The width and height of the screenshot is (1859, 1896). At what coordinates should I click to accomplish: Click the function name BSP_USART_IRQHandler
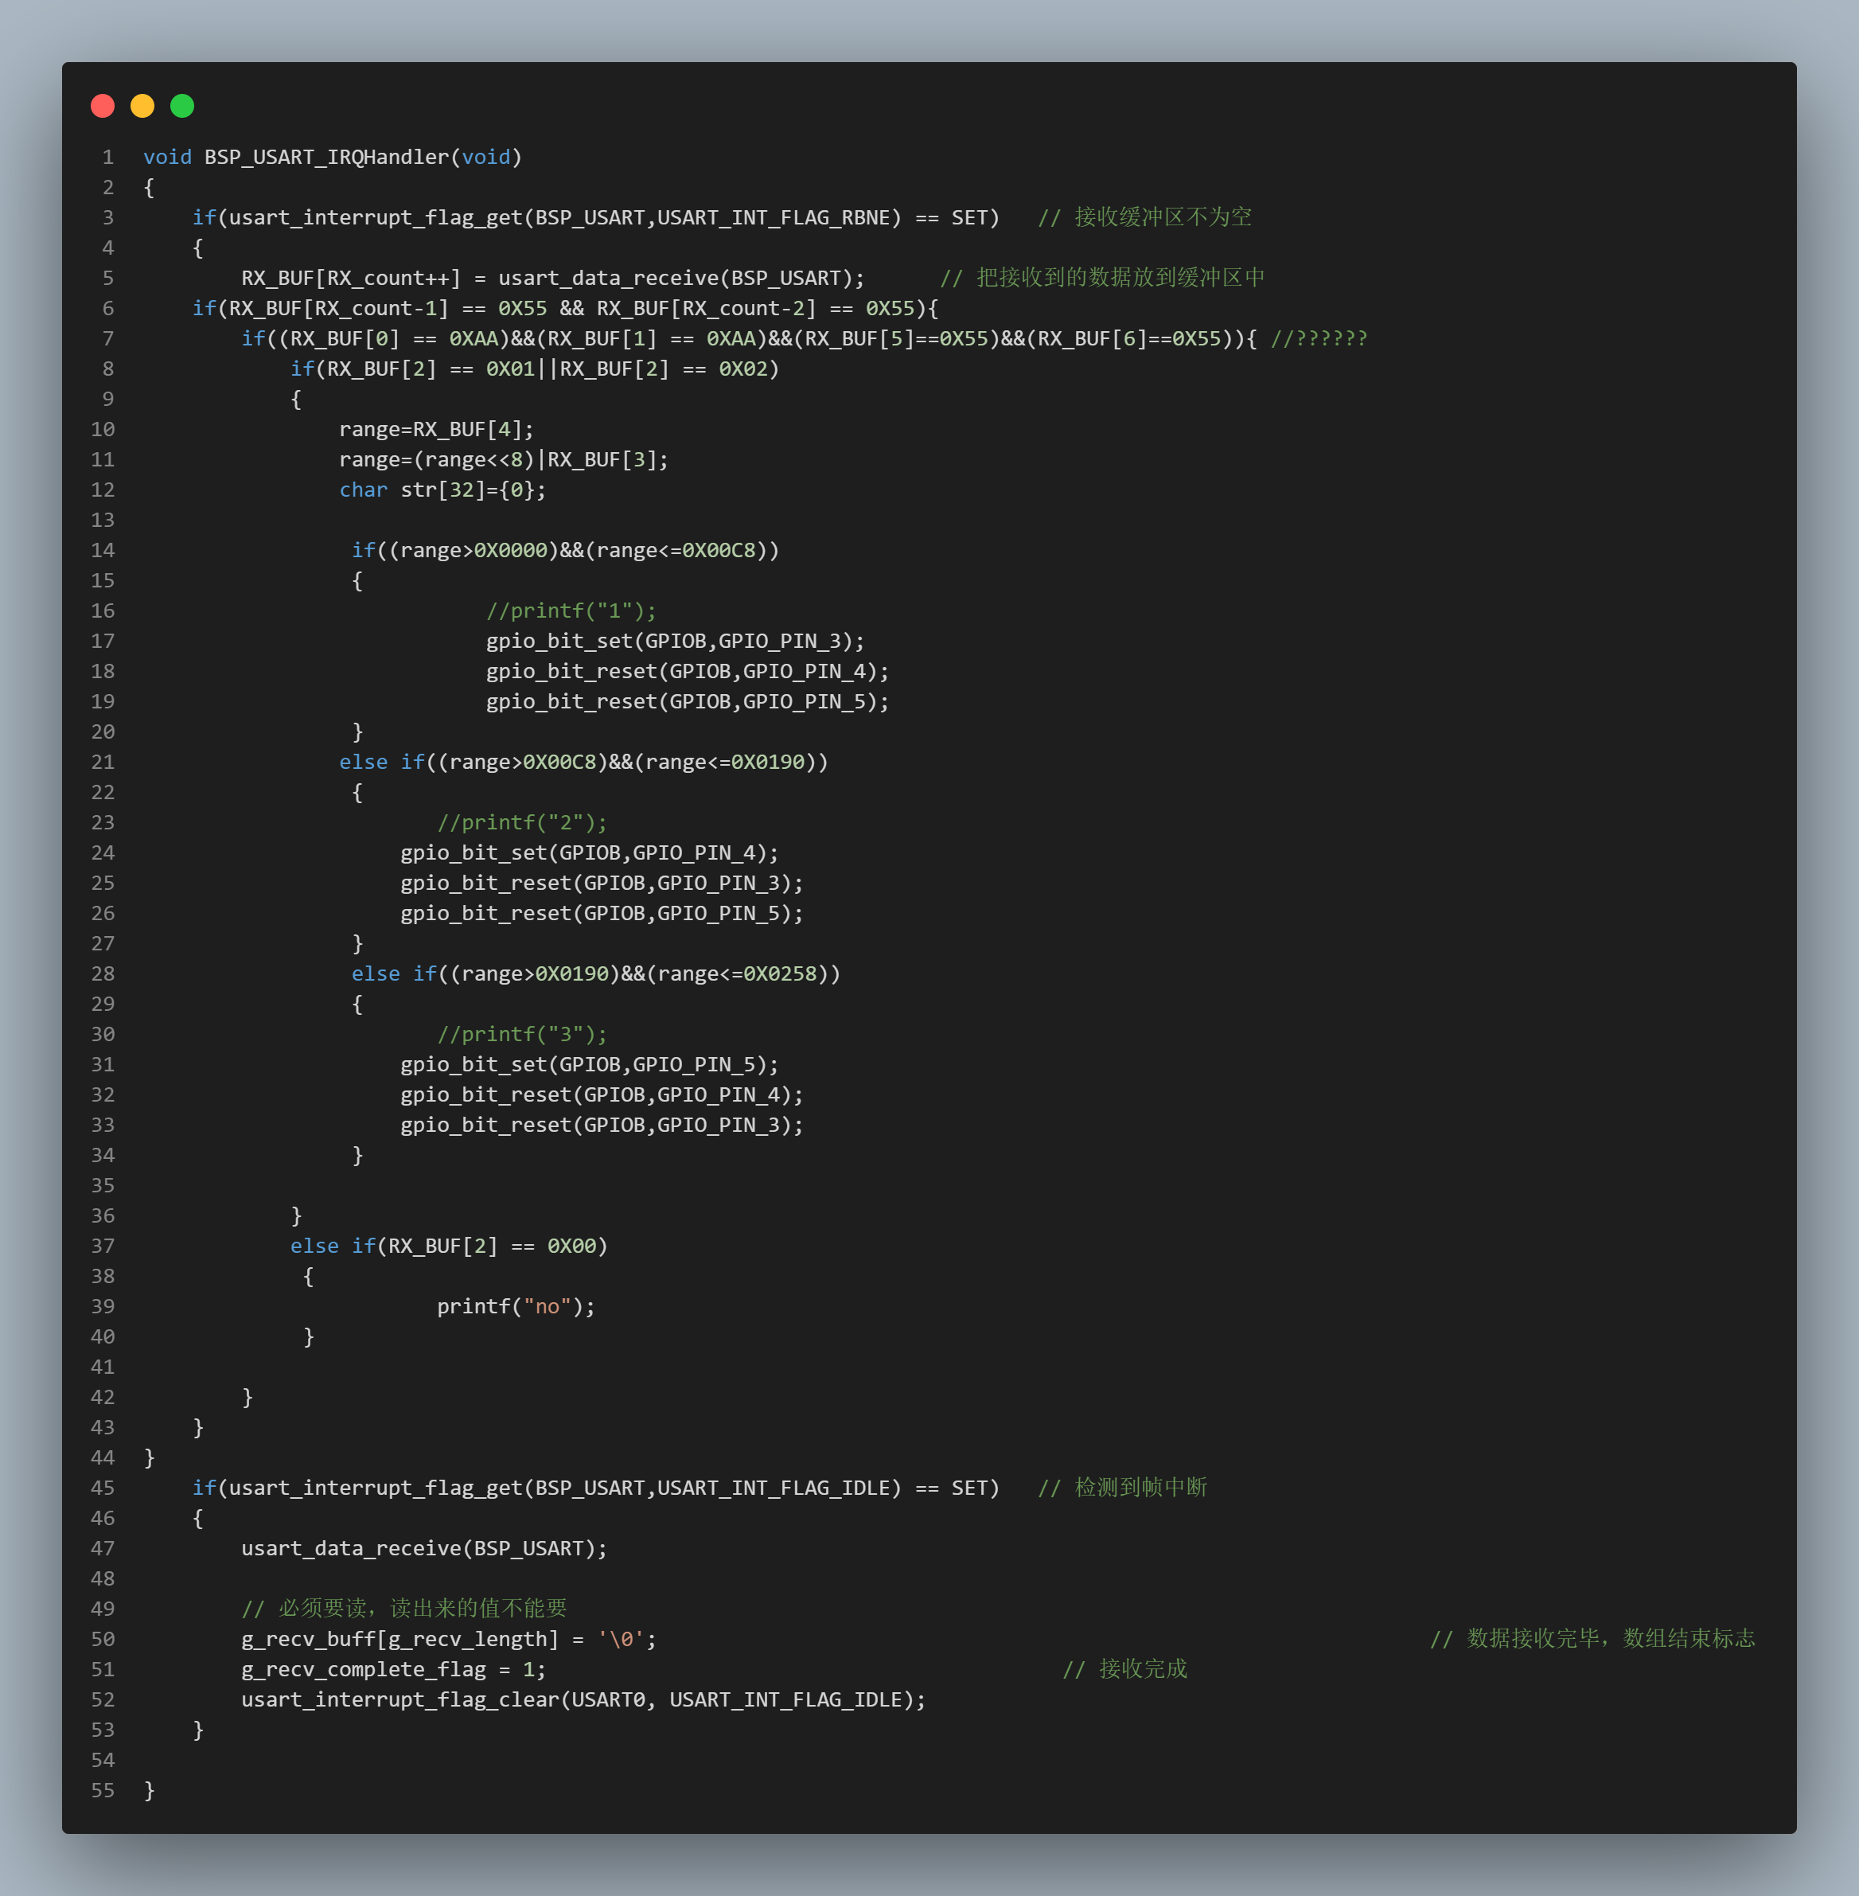click(326, 157)
